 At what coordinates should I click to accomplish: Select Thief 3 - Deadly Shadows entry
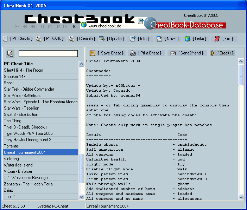[25, 127]
